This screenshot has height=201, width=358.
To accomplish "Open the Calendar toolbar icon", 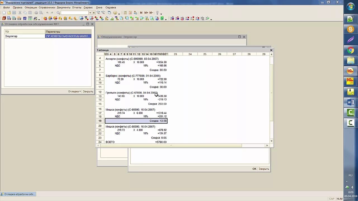I will [x=130, y=13].
